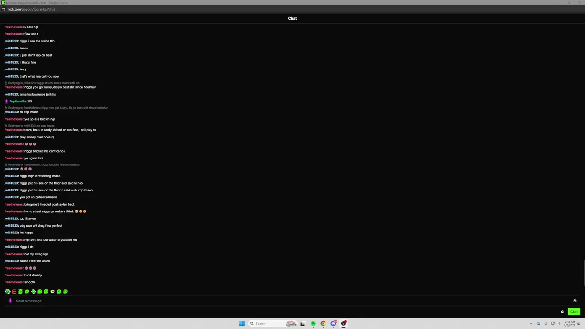The image size is (585, 329).
Task: Click 'bring me 3 headed goat jaylen back'
Action: [49, 204]
